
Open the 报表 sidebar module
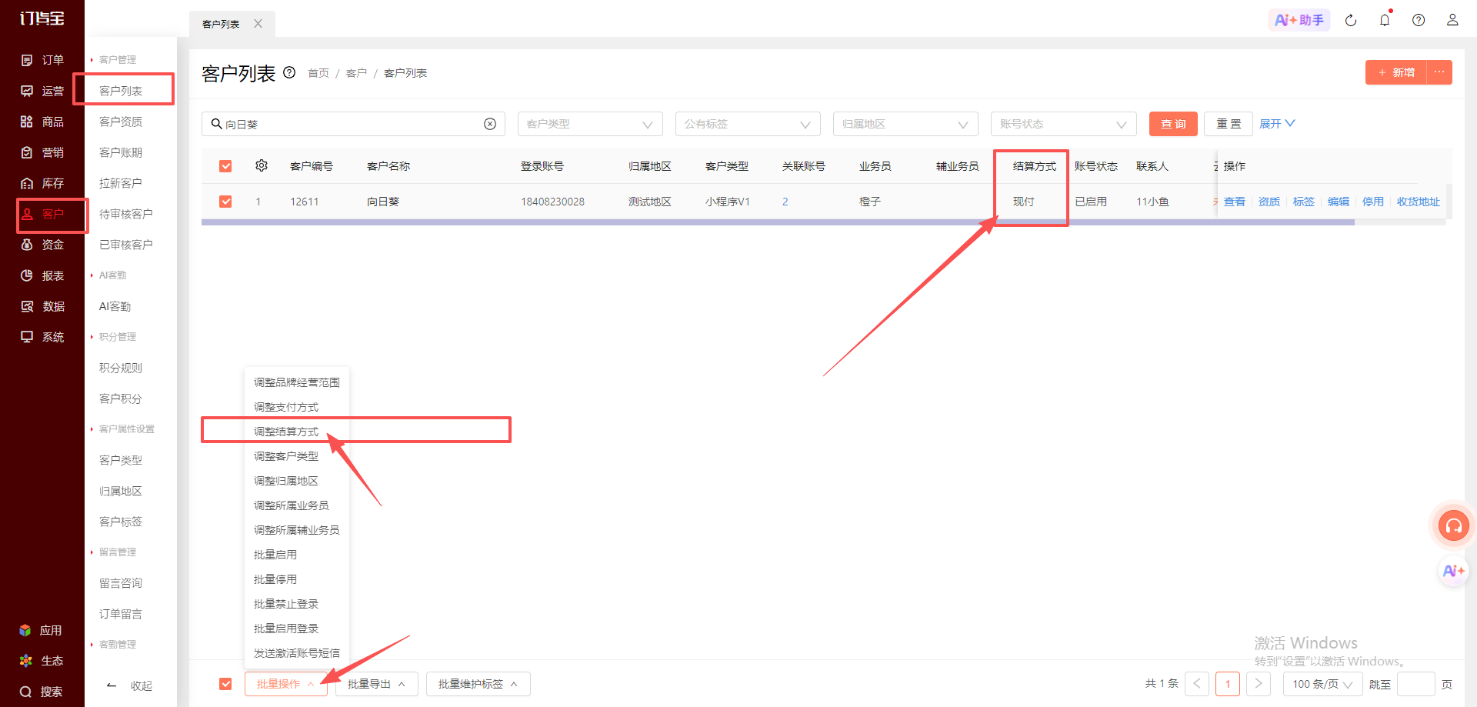42,275
